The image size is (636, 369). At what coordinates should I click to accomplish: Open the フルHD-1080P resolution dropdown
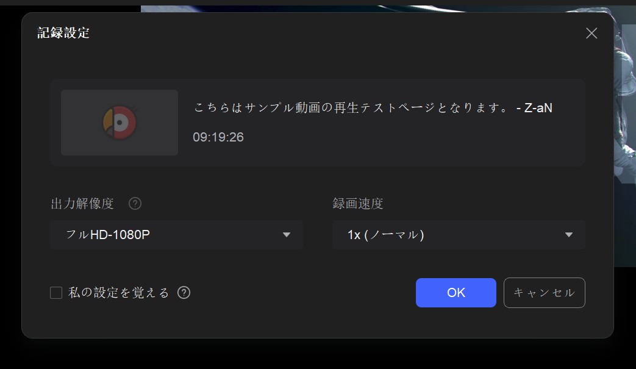tap(176, 235)
